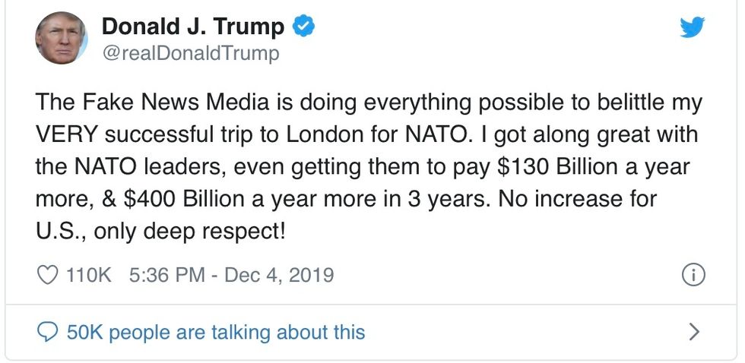The width and height of the screenshot is (745, 363).
Task: Expand conversation with the right chevron arrow
Action: (693, 332)
